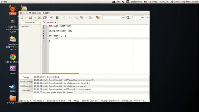Image resolution: width=199 pixels, height=112 pixels.
Task: Navigate back with the left arrow icon
Action: pyautogui.click(x=64, y=17)
